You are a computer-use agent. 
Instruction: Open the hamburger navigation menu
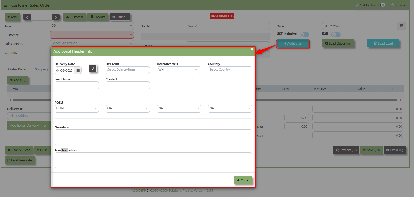(6, 5)
